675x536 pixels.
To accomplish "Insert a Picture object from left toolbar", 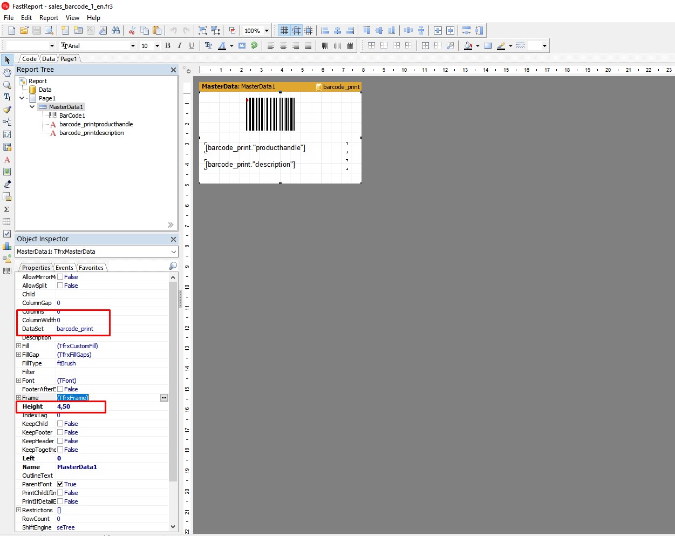I will [7, 172].
